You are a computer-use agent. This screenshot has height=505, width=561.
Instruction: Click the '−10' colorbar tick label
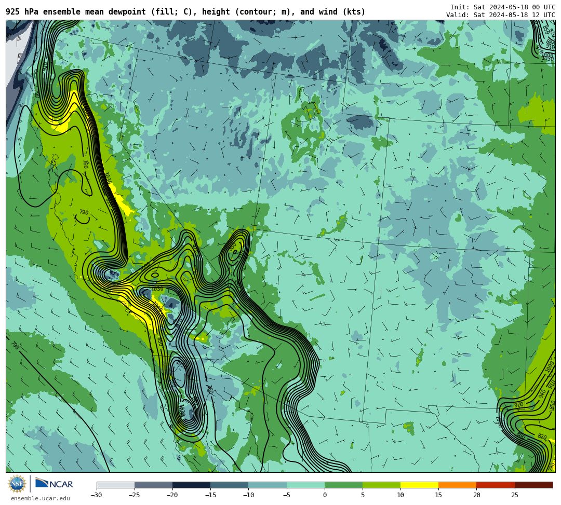pyautogui.click(x=248, y=495)
